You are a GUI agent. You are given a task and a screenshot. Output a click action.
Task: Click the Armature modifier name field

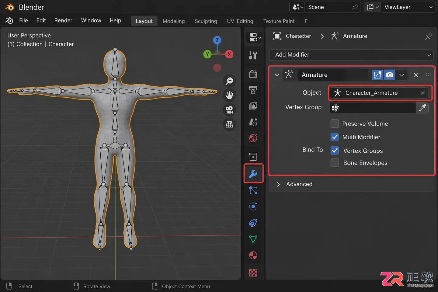pos(333,75)
